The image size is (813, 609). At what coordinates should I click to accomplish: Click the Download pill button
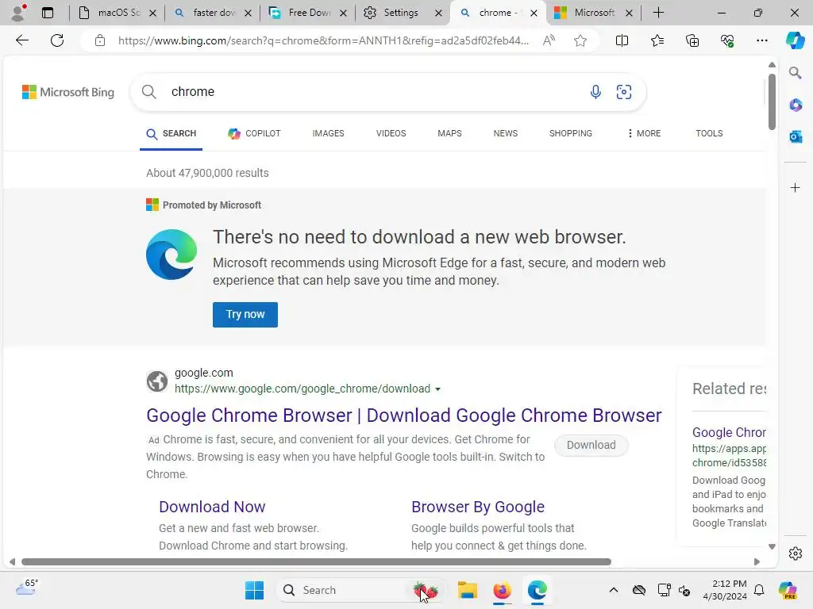(591, 445)
